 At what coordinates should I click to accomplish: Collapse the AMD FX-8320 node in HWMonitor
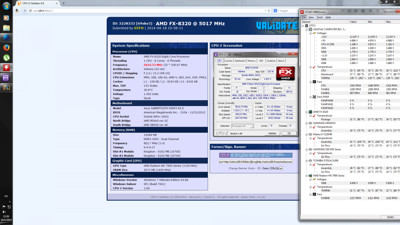coord(307,112)
